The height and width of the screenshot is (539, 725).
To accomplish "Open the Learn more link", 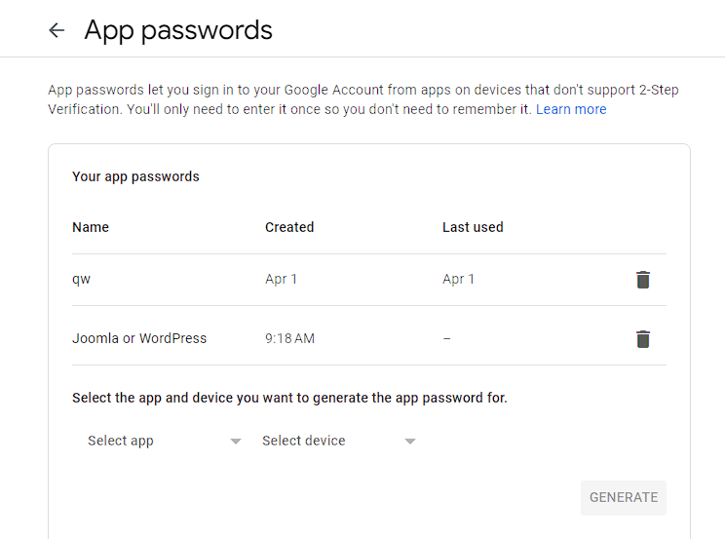I will [x=571, y=109].
